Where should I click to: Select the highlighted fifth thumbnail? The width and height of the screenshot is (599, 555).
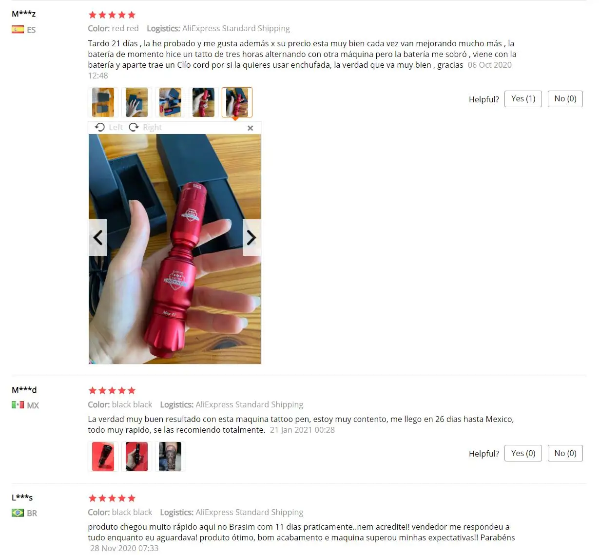click(x=237, y=102)
